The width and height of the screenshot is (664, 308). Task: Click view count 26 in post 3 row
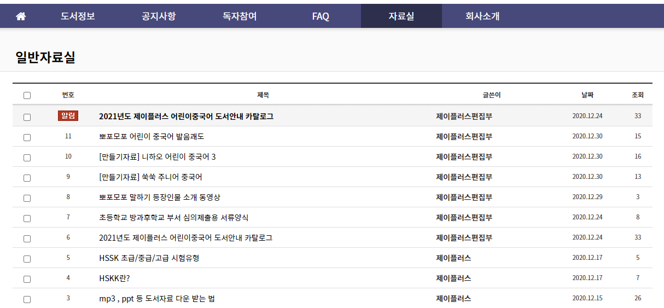638,298
